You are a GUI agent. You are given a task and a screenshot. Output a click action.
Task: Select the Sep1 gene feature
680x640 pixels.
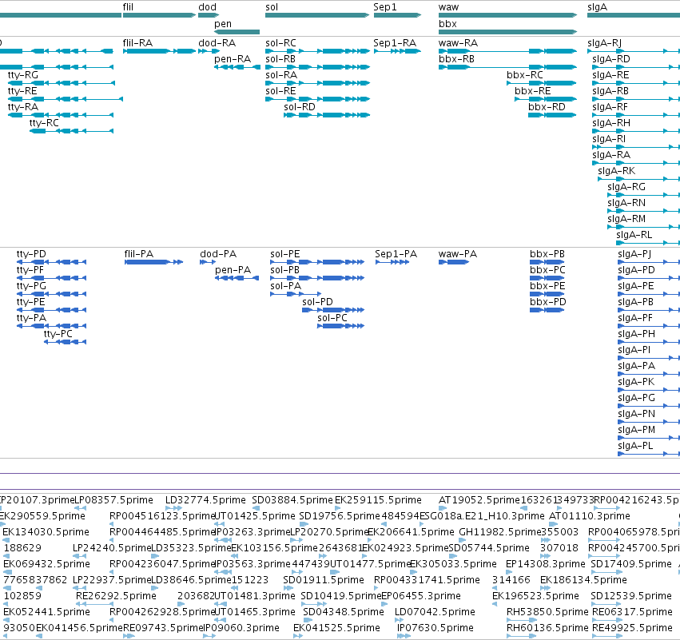[397, 16]
